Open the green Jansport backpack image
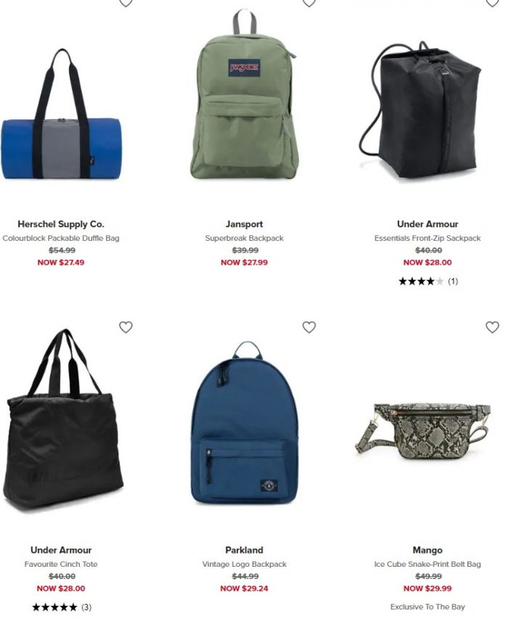 (x=244, y=95)
